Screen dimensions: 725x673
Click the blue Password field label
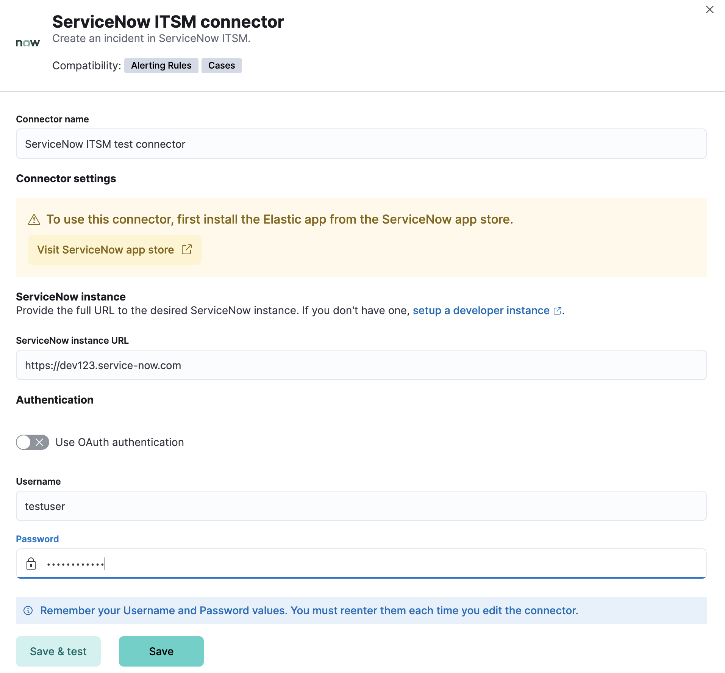(x=37, y=538)
